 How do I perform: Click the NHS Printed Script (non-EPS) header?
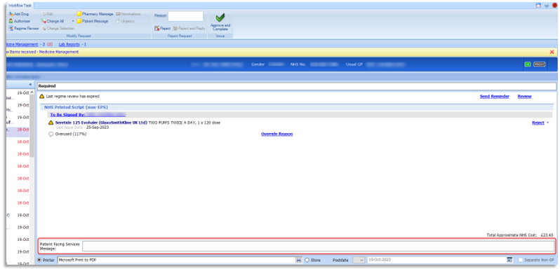[x=76, y=107]
